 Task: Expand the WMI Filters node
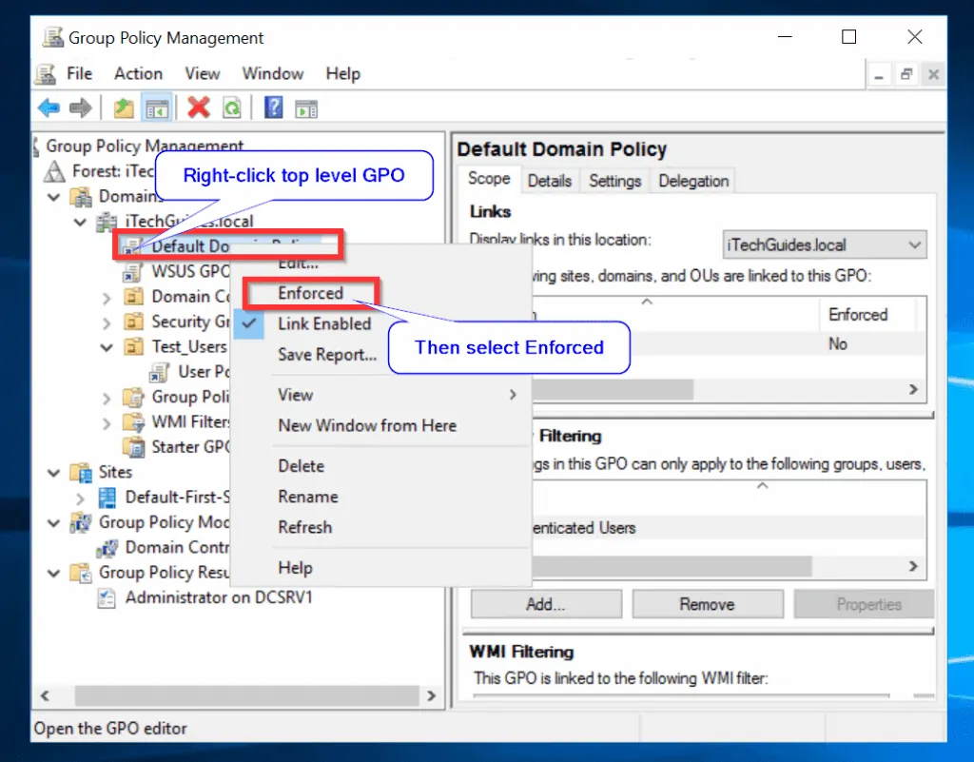(x=107, y=423)
